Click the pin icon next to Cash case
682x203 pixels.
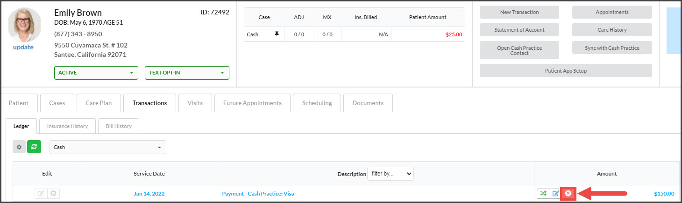pyautogui.click(x=277, y=34)
